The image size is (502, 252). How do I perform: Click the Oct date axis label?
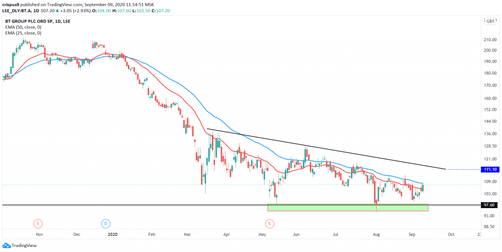[451, 234]
